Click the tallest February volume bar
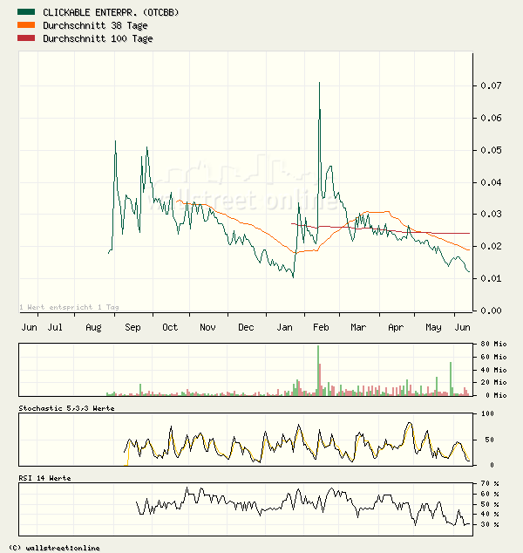 318,371
